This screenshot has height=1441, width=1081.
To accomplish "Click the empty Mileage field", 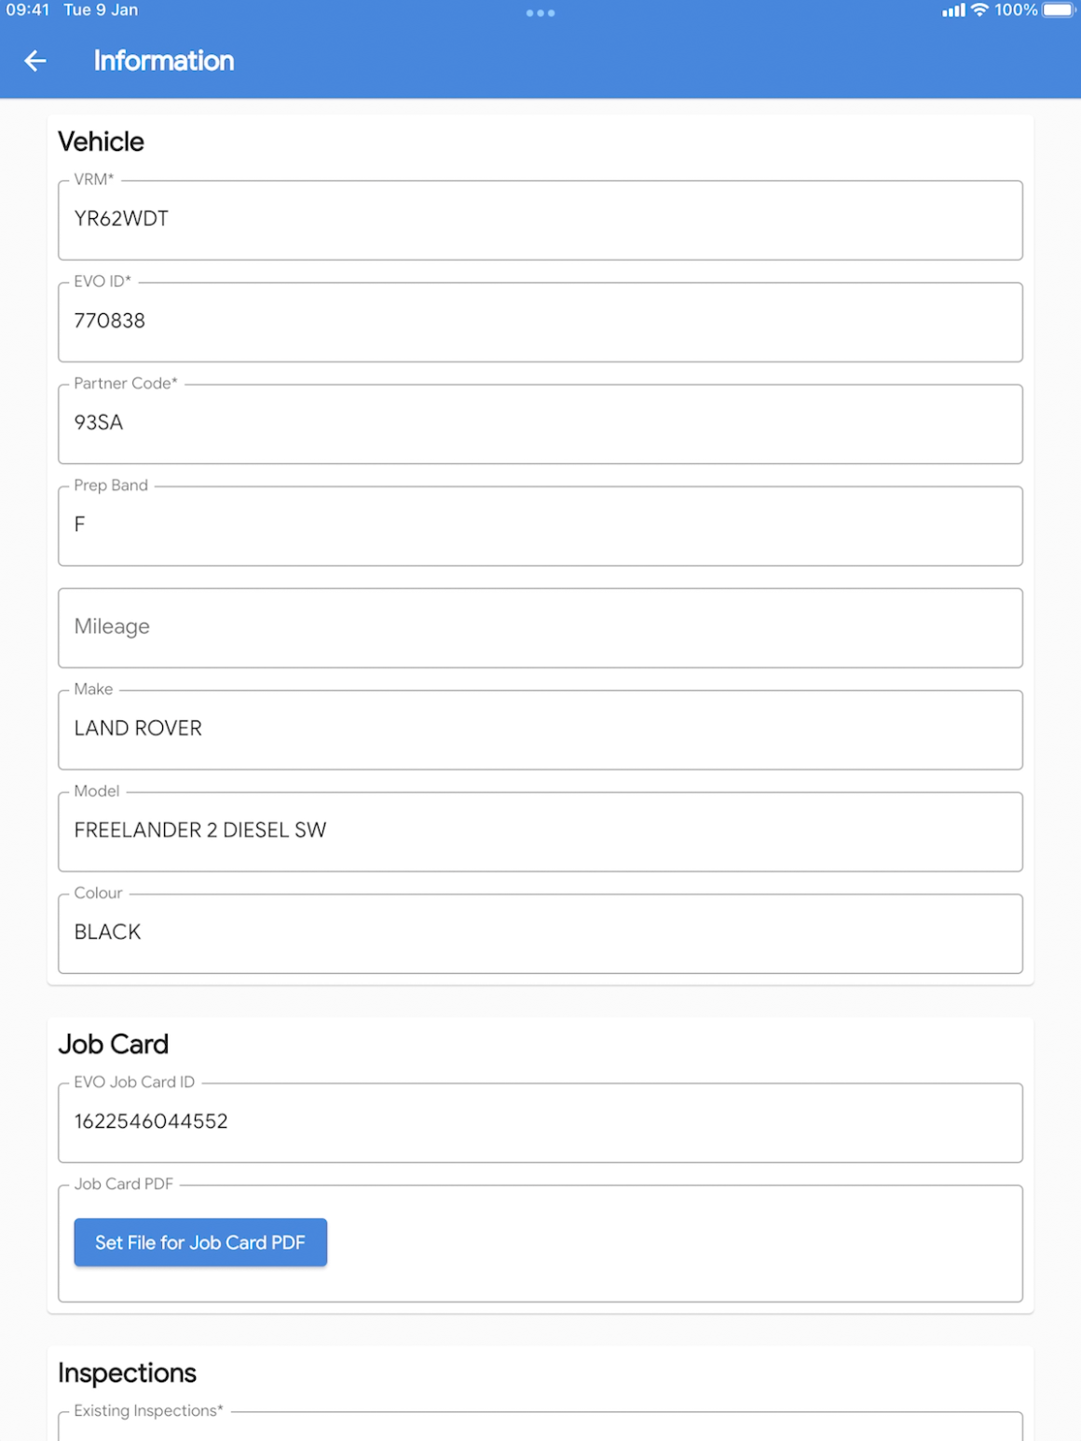I will coord(540,627).
